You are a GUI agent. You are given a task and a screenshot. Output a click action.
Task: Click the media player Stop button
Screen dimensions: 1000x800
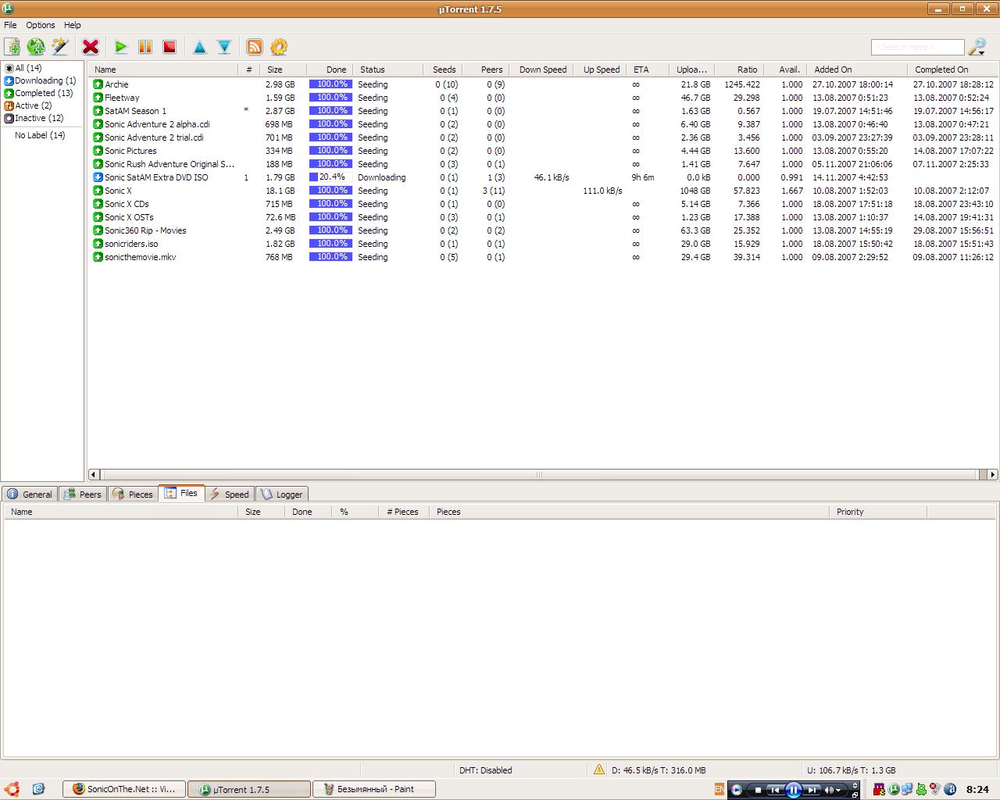pyautogui.click(x=757, y=790)
